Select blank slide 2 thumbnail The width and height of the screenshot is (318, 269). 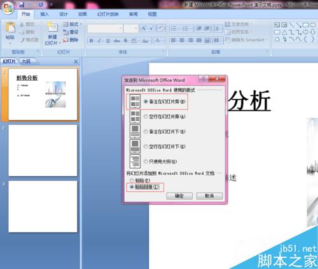pyautogui.click(x=43, y=150)
